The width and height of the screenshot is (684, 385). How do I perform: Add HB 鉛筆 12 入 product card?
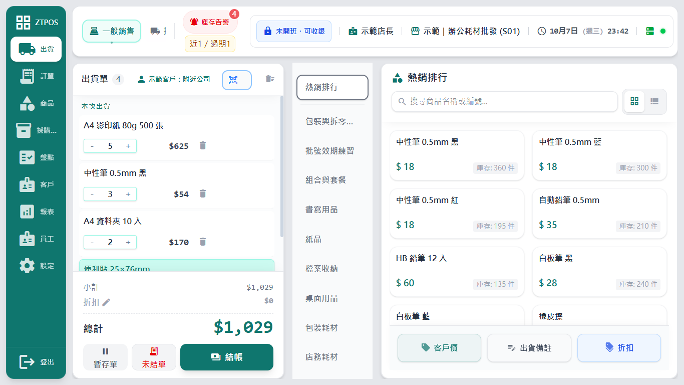click(457, 272)
